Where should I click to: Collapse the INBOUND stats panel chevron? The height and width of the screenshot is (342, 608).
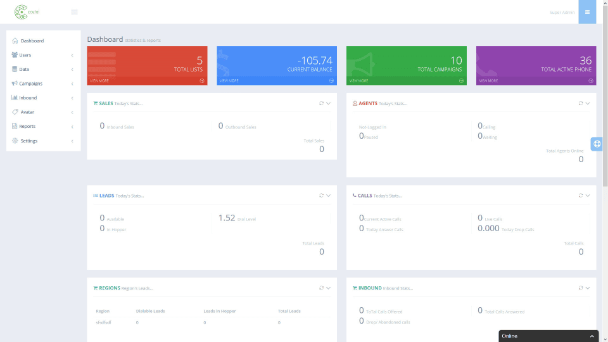coord(588,288)
